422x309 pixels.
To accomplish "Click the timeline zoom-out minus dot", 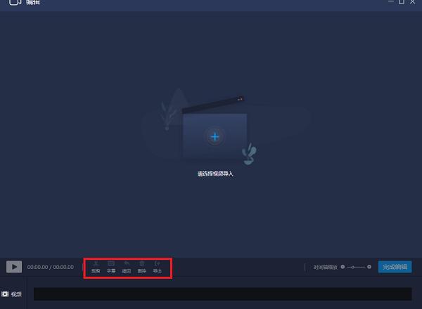I will pos(343,267).
